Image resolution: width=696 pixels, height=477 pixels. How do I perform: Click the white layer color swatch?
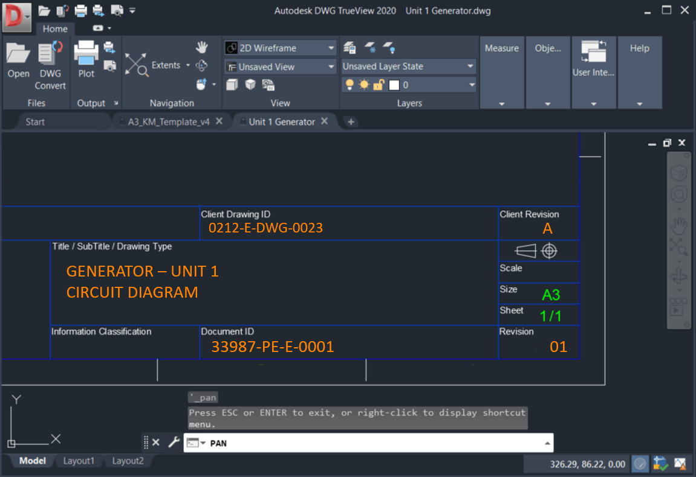394,85
